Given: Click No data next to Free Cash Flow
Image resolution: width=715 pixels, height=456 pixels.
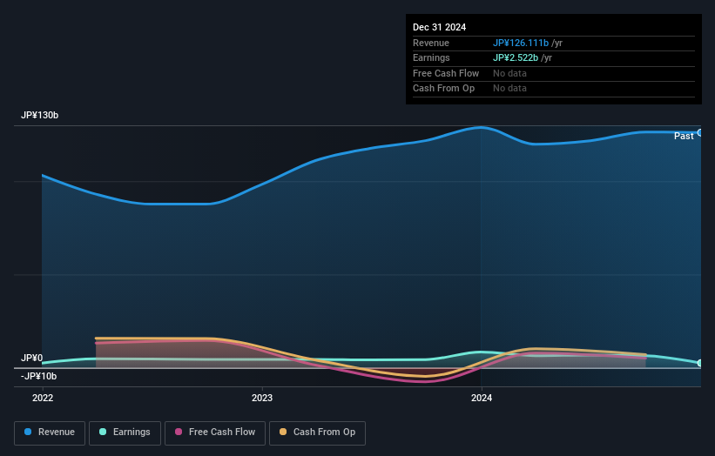Looking at the screenshot, I should click(x=509, y=73).
